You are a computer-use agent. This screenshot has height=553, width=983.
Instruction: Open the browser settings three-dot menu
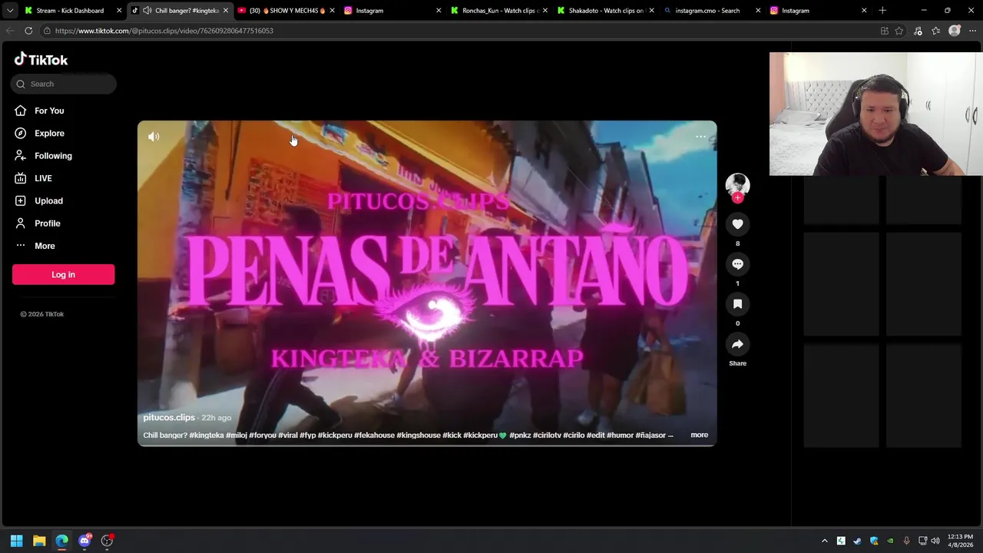972,31
